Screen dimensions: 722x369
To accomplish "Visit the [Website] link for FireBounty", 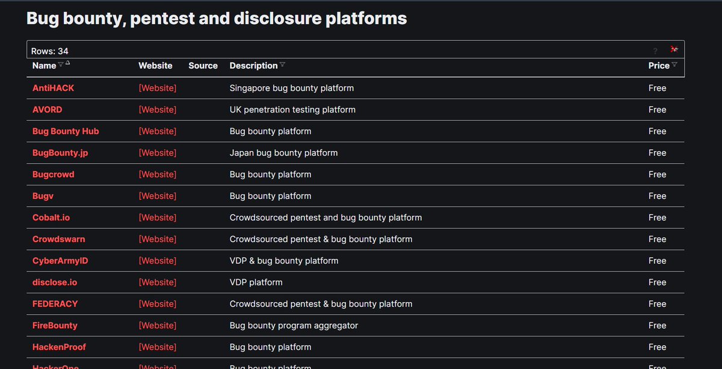I will pos(158,326).
